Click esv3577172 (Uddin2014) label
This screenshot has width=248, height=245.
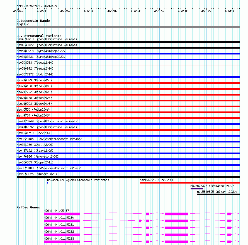point(35,74)
